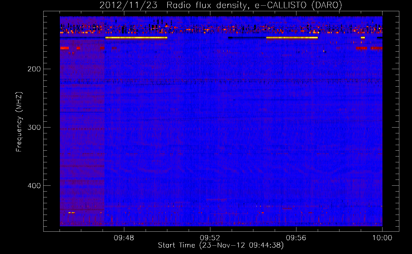Click the 09:52 time tick label
Image resolution: width=412 pixels, height=254 pixels.
pyautogui.click(x=210, y=238)
